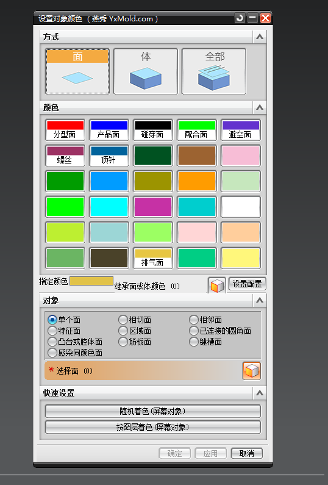Collapse the 方式 section
328x485 pixels.
[260, 37]
